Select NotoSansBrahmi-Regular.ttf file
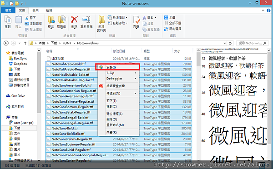The image size is (273, 169). click(119, 139)
